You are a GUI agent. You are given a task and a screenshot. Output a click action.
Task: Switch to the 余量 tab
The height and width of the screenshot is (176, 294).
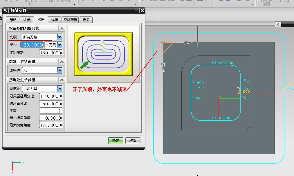point(27,20)
